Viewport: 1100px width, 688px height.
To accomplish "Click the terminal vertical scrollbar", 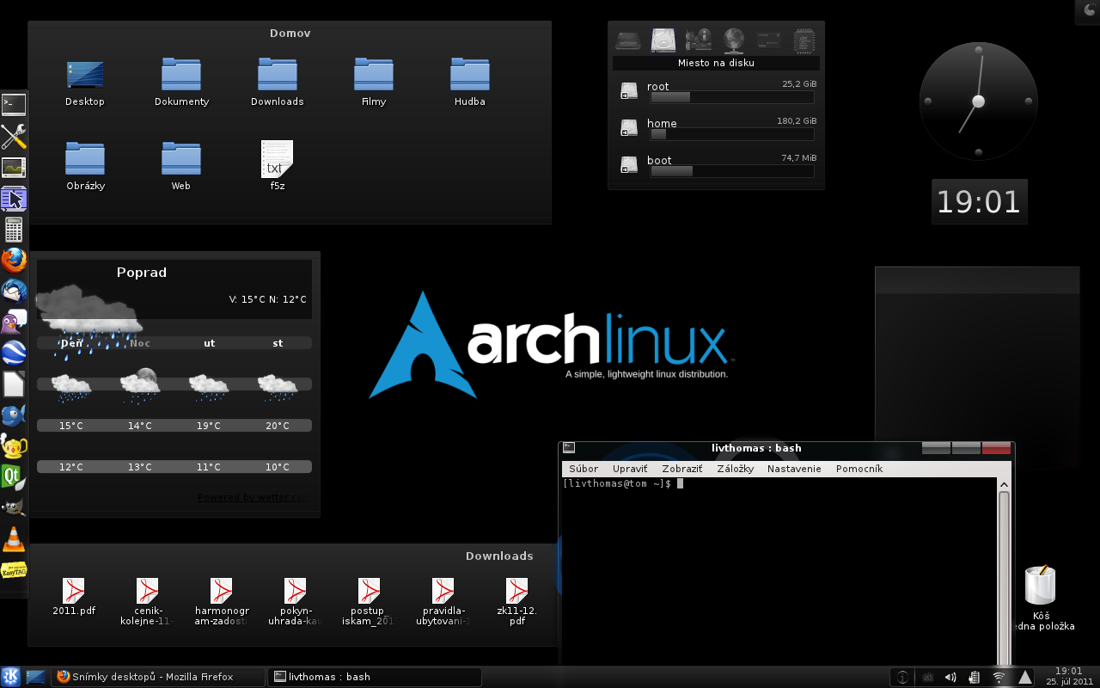I will coord(1004,572).
